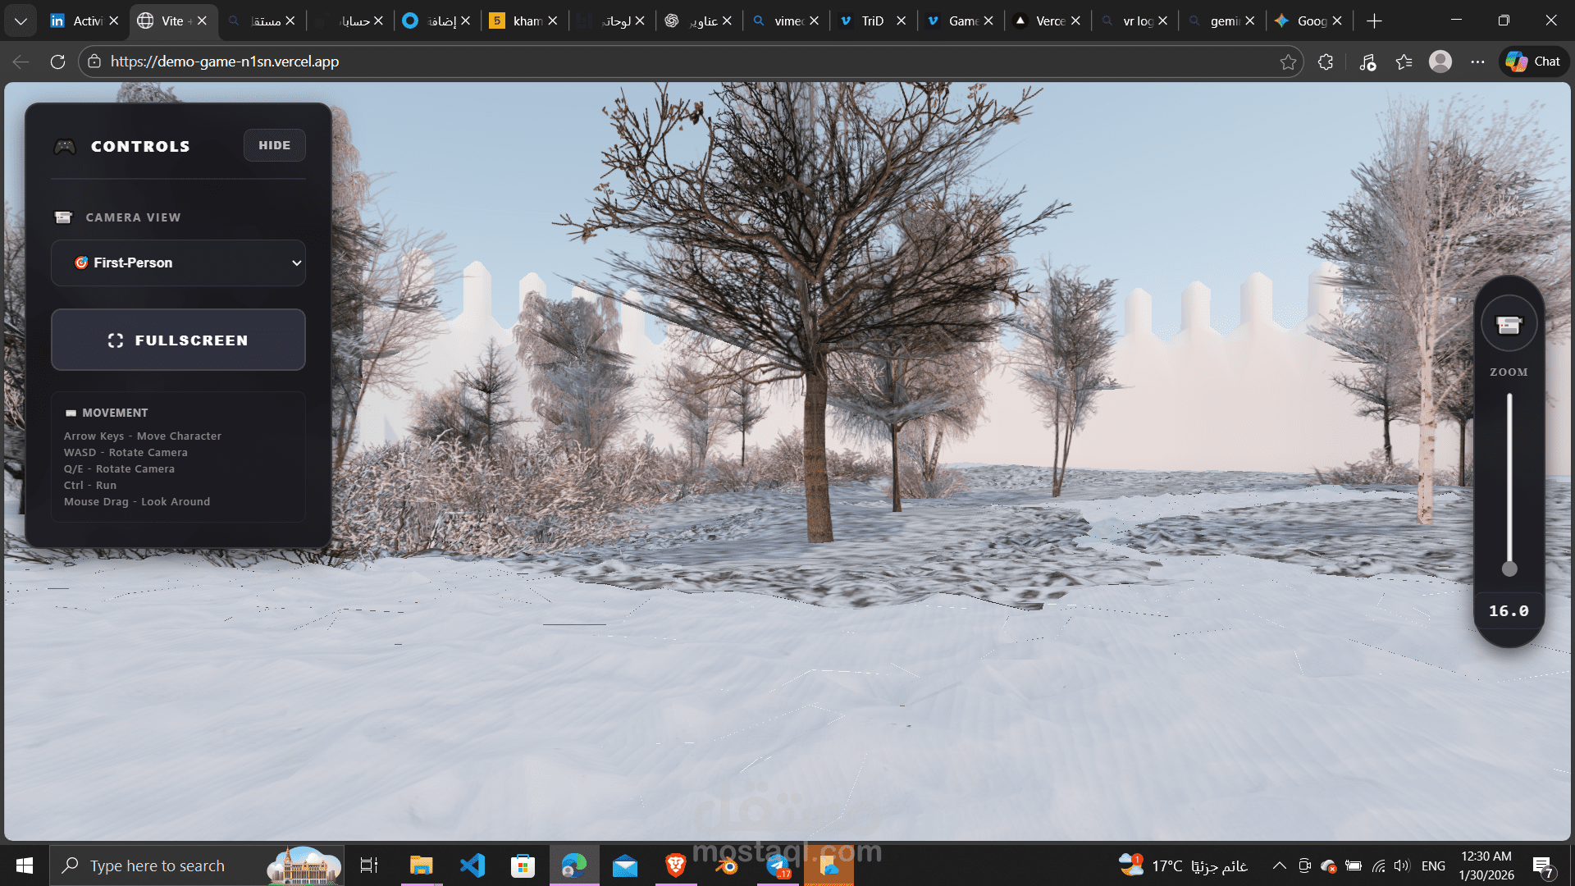Screen dimensions: 1575x886
Task: Click the zoom slider handle
Action: pyautogui.click(x=1509, y=569)
